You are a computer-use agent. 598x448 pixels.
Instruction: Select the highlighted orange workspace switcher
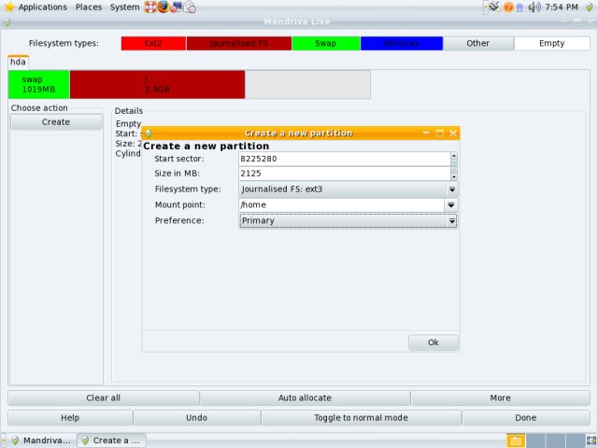point(516,441)
